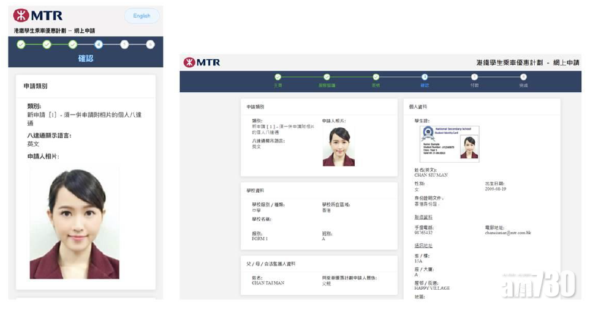Viewport: 590px width, 310px height.
Task: Click the email address chansiuman@mtr.com.hk
Action: click(508, 232)
